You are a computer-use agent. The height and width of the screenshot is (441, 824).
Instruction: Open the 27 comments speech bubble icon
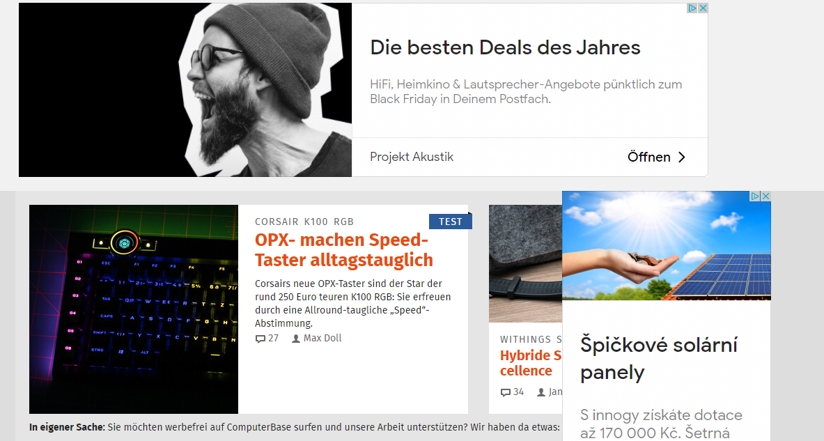pos(260,339)
